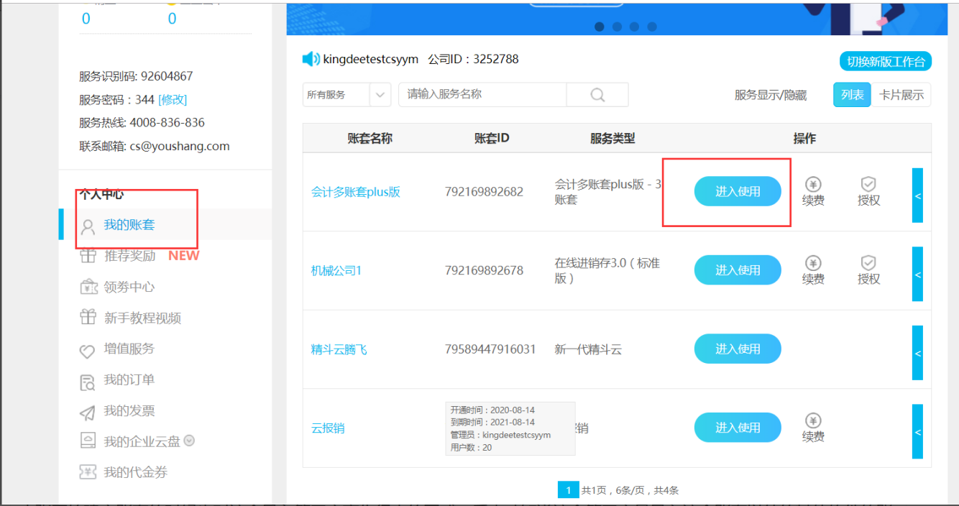This screenshot has height=506, width=959.
Task: Click 授权 shield icon for 机械公司1
Action: click(x=868, y=263)
